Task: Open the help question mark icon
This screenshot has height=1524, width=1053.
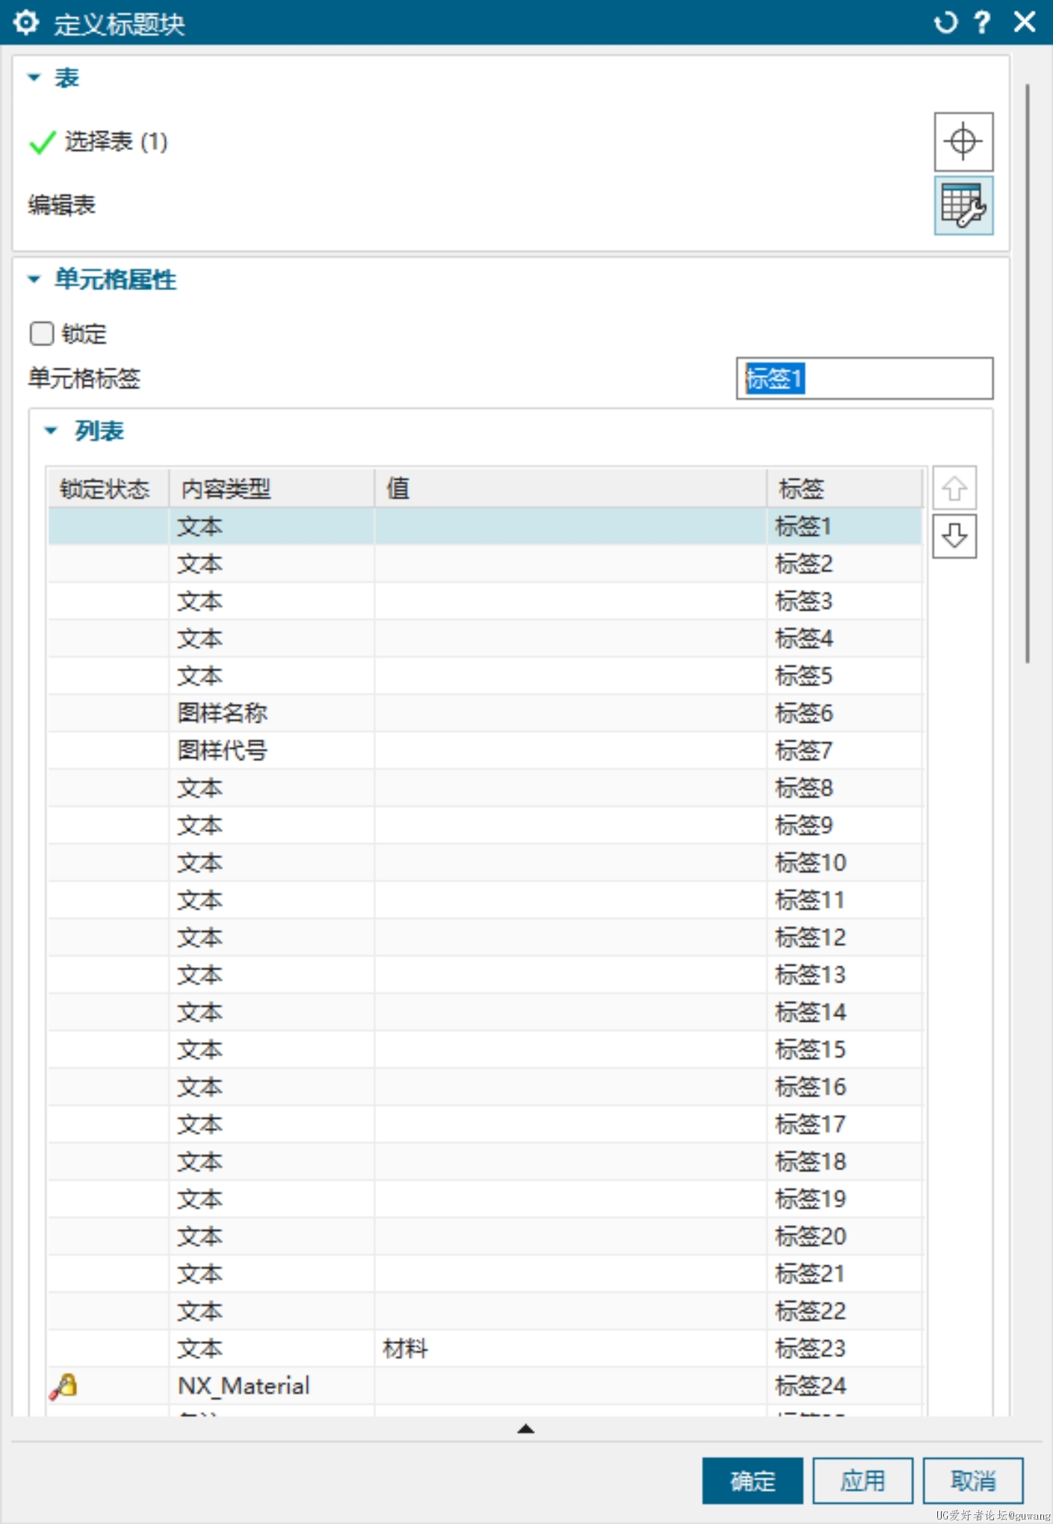Action: click(982, 22)
